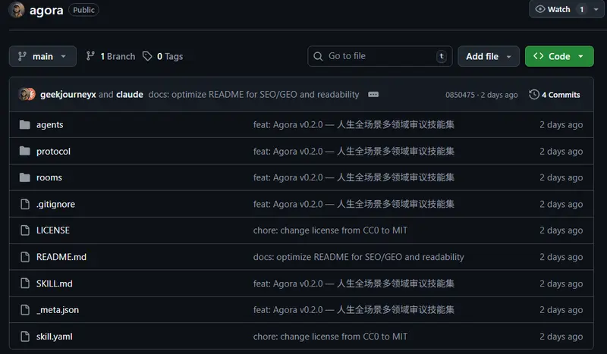Click the commit history clock icon
Image resolution: width=607 pixels, height=354 pixels.
tap(534, 95)
